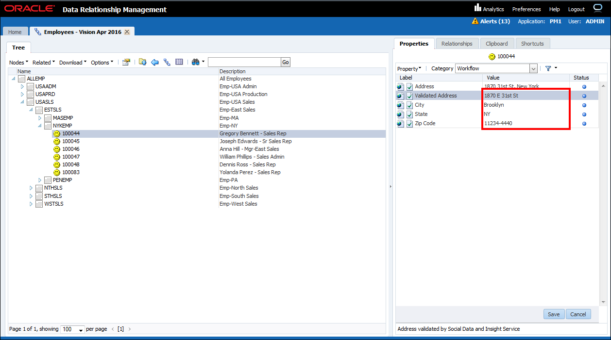Image resolution: width=611 pixels, height=340 pixels.
Task: Expand the NTHSLS tree node
Action: coord(32,188)
